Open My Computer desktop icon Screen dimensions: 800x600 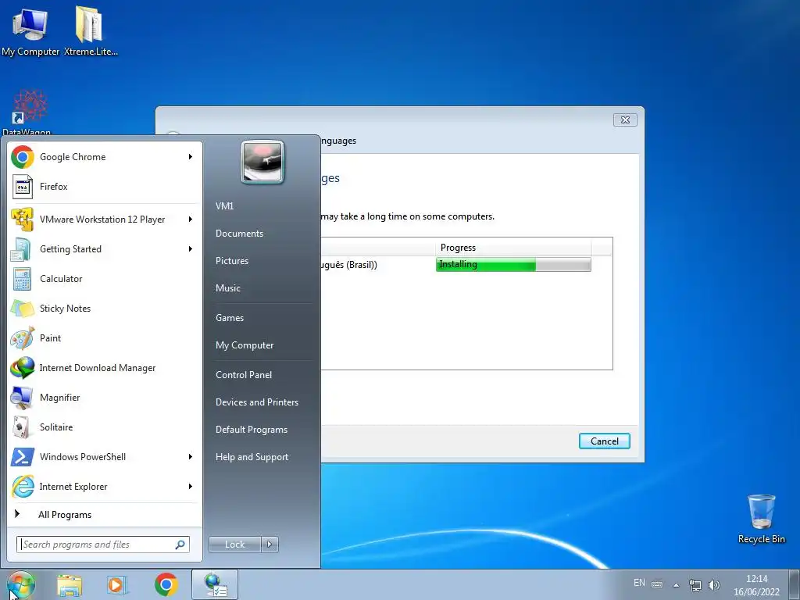pyautogui.click(x=30, y=31)
